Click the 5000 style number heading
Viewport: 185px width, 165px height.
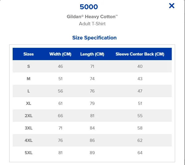click(89, 7)
